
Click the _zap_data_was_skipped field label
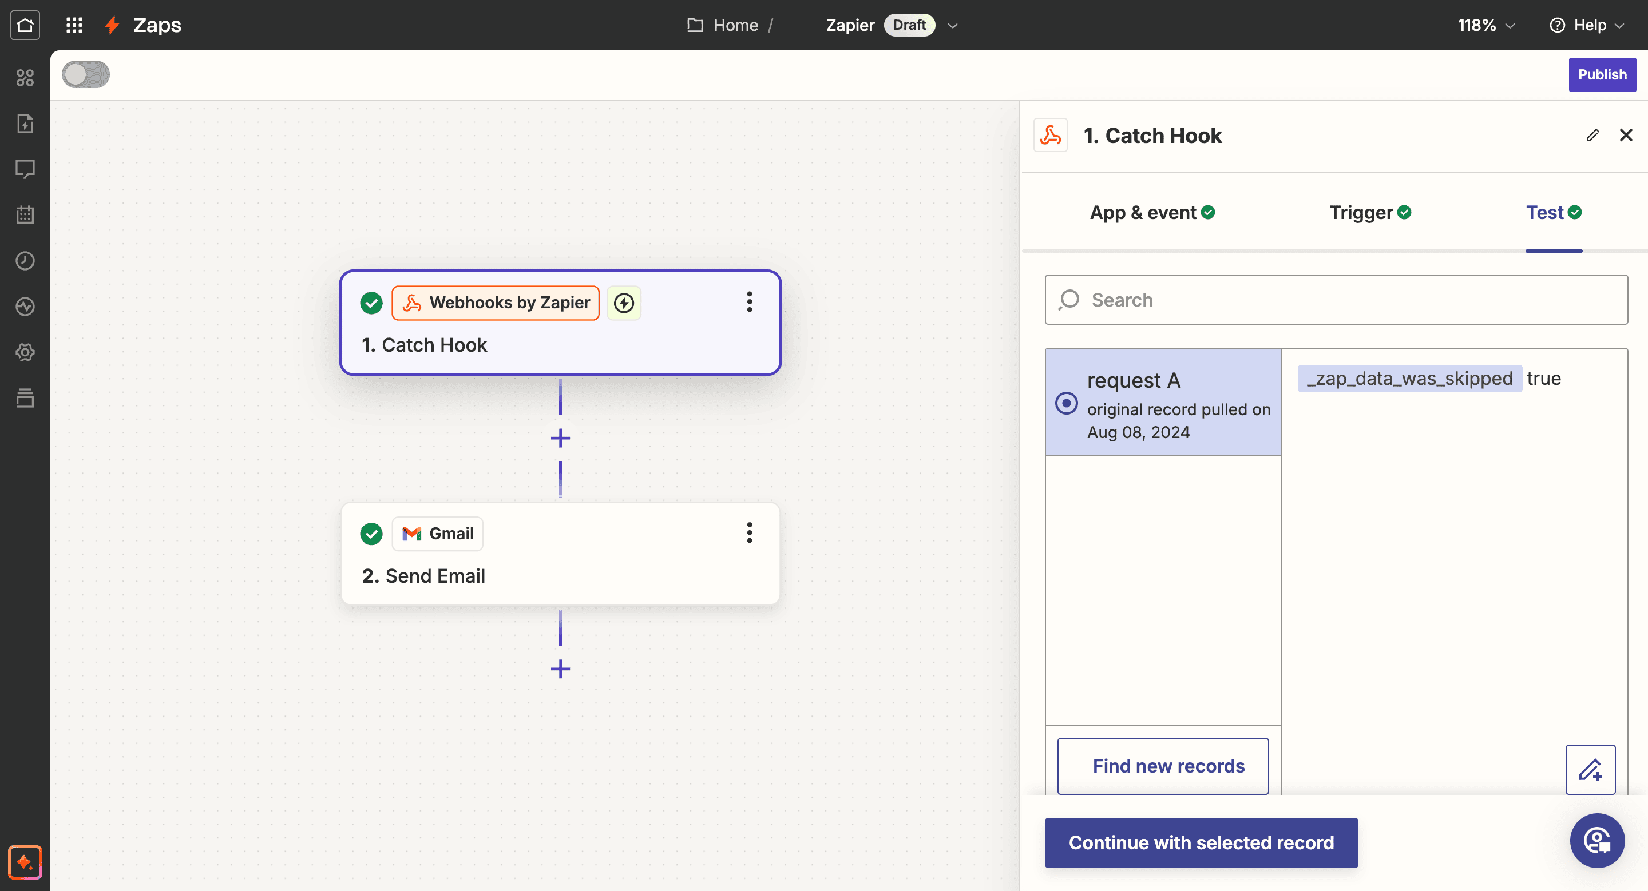1409,379
